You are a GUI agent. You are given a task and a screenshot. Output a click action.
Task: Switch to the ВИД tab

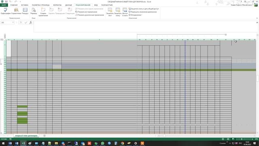tap(96, 5)
